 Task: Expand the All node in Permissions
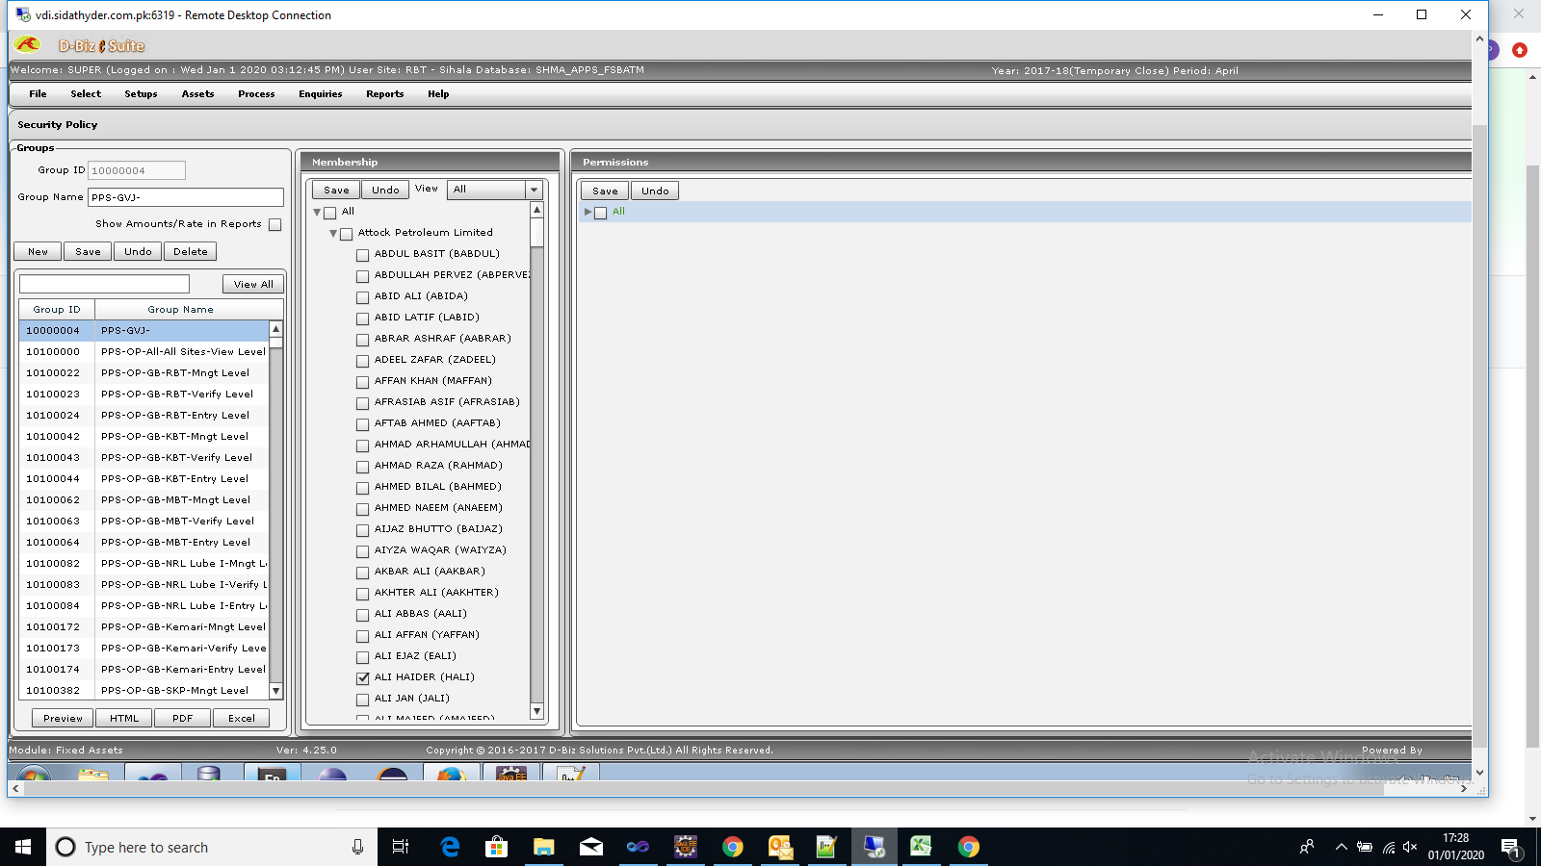588,212
